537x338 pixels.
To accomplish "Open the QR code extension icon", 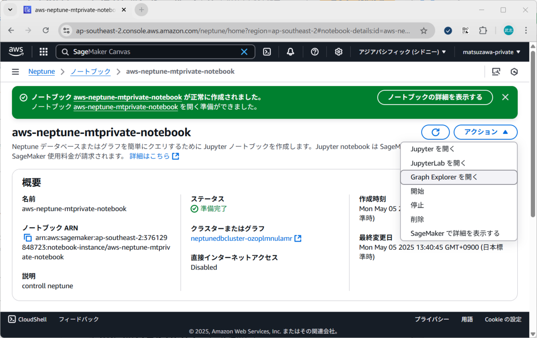I will point(465,30).
